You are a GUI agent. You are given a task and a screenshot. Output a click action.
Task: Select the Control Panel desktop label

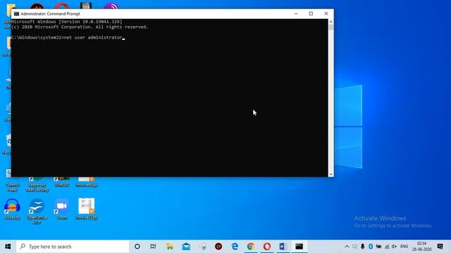pos(13,188)
